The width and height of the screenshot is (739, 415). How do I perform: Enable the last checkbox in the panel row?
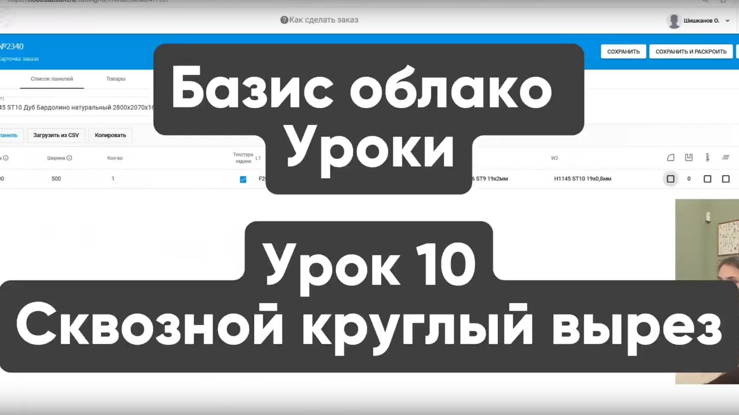click(726, 179)
